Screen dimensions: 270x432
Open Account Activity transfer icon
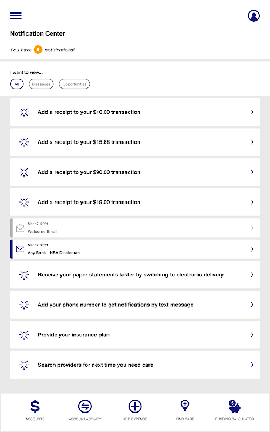point(85,407)
